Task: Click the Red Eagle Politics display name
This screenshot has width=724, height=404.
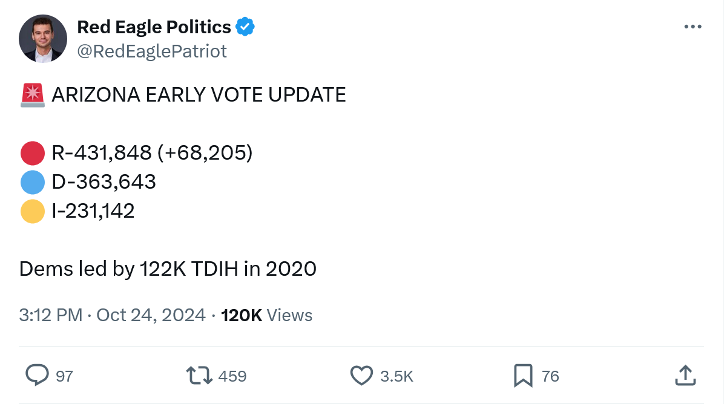Action: (154, 27)
